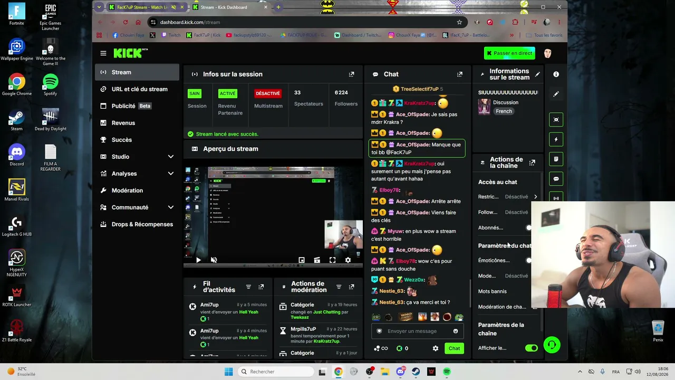Click the chat bubble icon in right rail
The image size is (675, 380).
pyautogui.click(x=556, y=179)
